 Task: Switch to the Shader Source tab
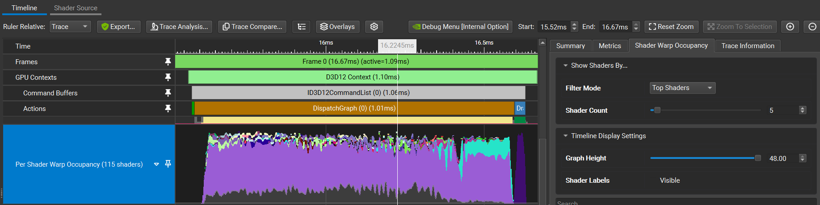[76, 8]
